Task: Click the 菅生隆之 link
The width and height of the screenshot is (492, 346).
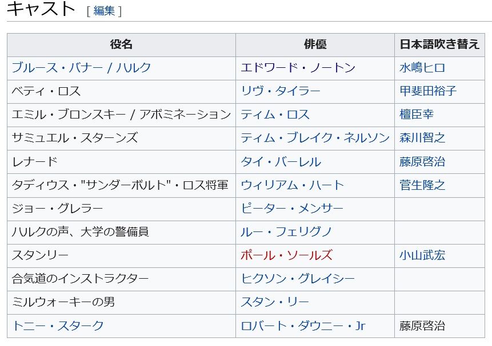Action: (x=422, y=185)
